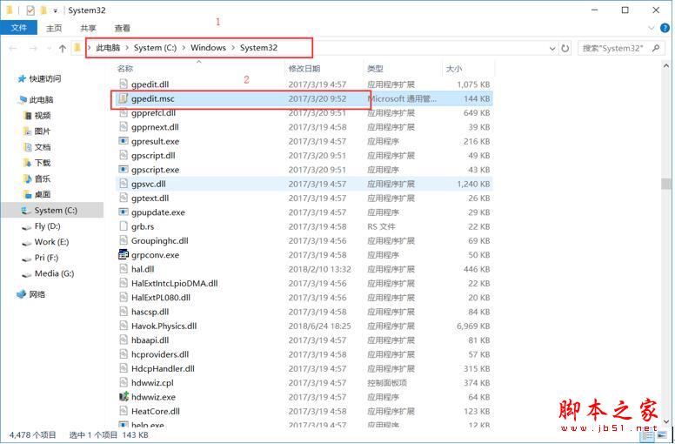Sort by 名称 column header

point(125,69)
